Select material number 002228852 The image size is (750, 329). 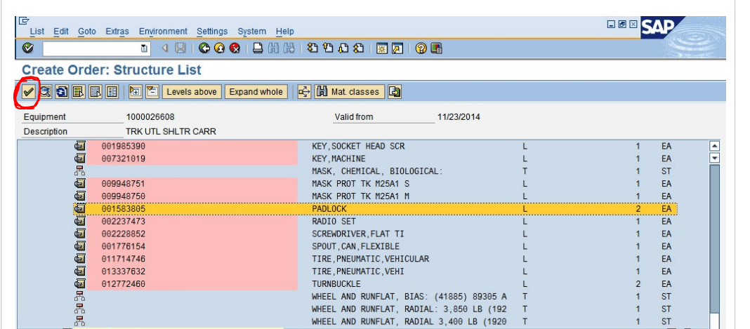(x=124, y=234)
